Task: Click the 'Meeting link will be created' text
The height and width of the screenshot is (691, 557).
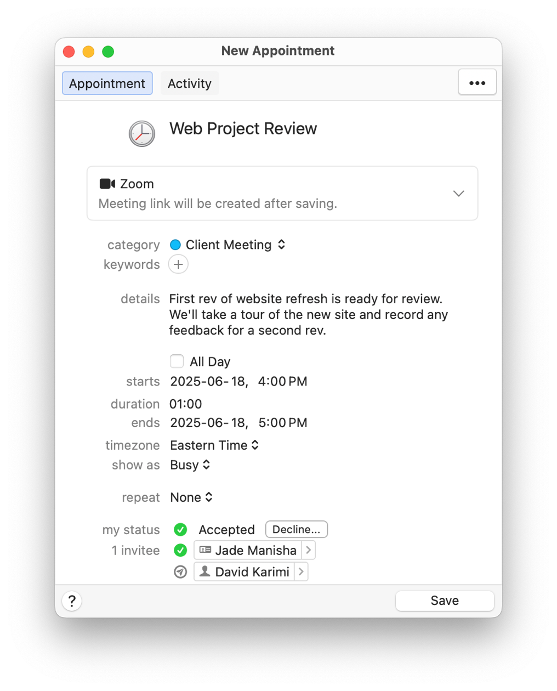Action: pyautogui.click(x=218, y=203)
